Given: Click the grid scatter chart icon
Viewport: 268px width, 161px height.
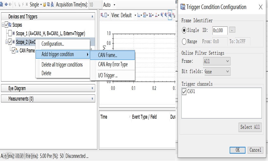Looking at the screenshot, I should pyautogui.click(x=150, y=15).
